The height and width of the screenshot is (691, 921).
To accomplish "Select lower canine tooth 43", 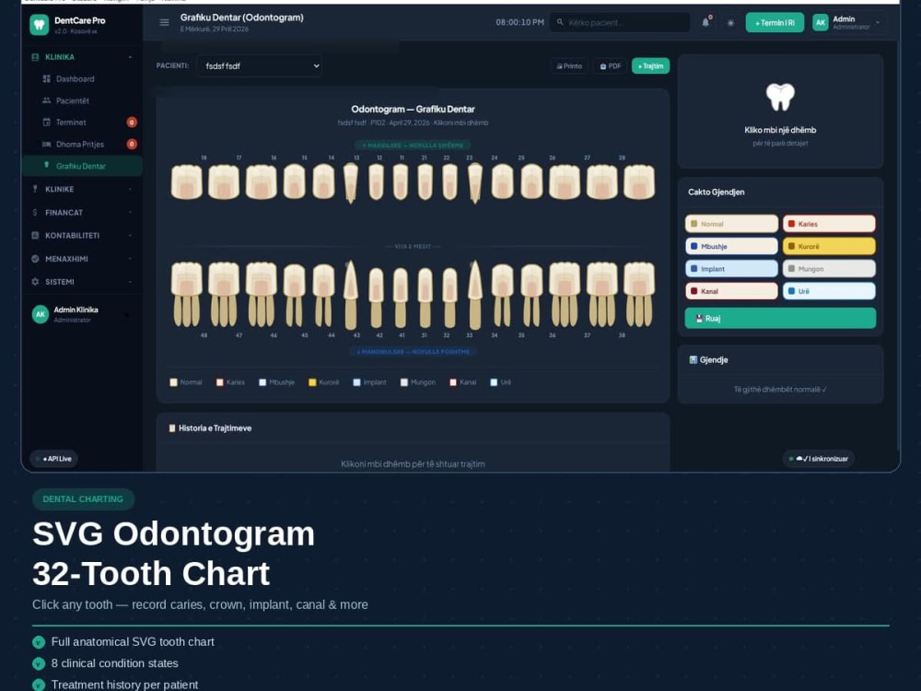I will point(351,295).
